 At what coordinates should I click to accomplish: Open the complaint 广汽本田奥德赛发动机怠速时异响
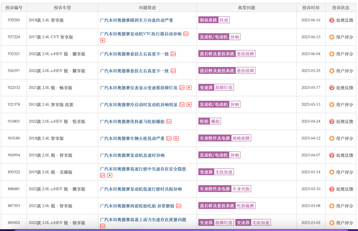pos(132,155)
